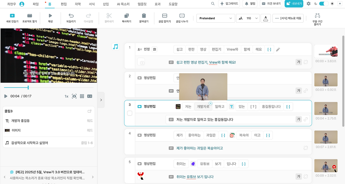Open the AI 목소리 menu
Image resolution: width=345 pixels, height=184 pixels.
tap(123, 4)
